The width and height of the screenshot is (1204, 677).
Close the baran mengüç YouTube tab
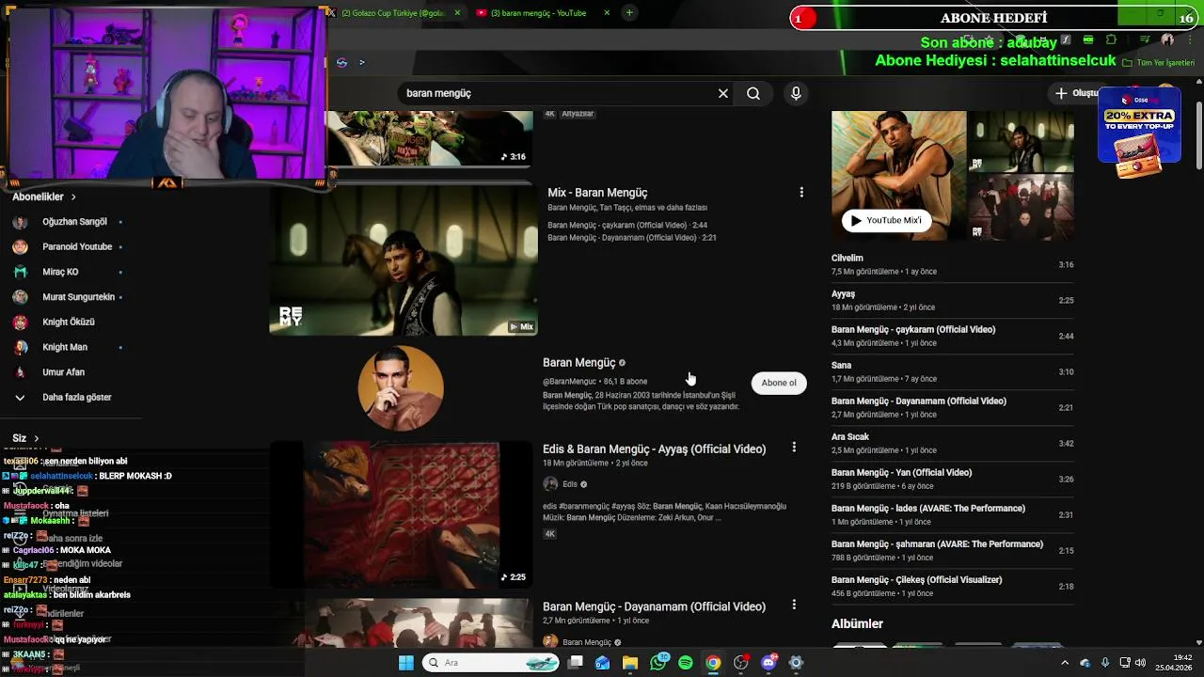[607, 13]
